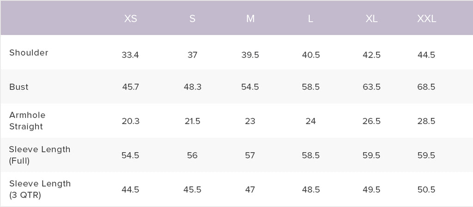Select the L armhole value 24
The width and height of the screenshot is (473, 207).
pos(310,121)
